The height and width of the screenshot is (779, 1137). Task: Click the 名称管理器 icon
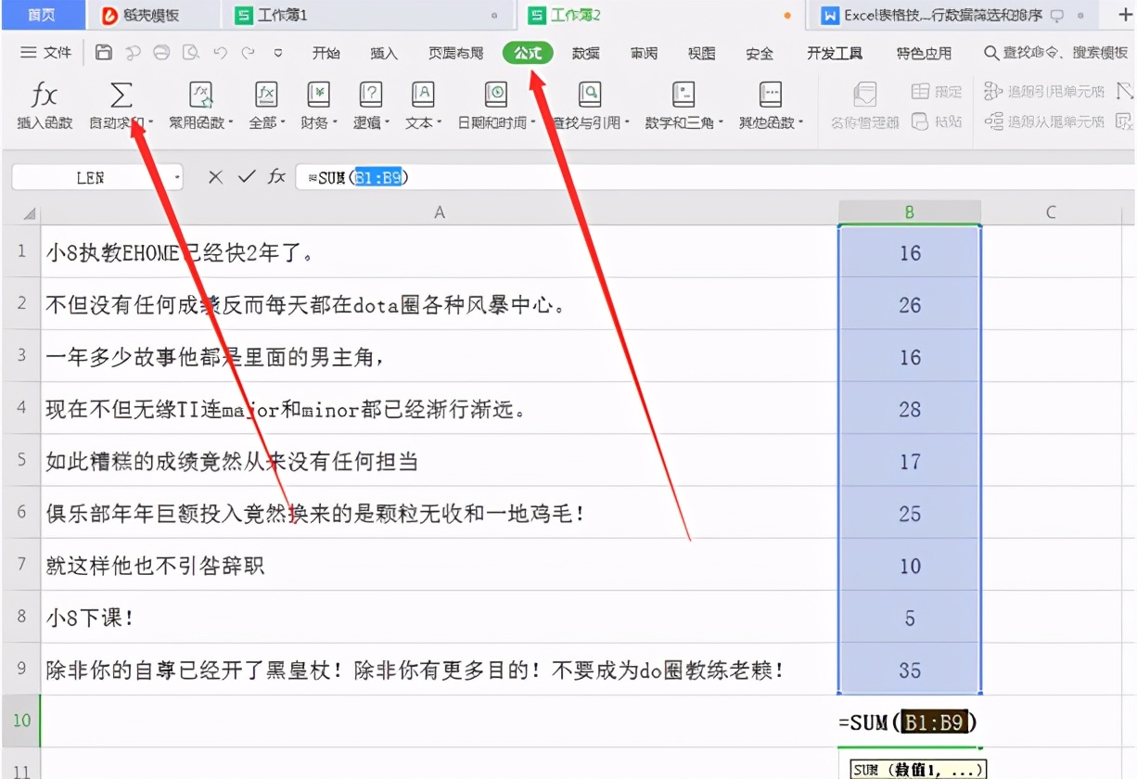(x=864, y=94)
